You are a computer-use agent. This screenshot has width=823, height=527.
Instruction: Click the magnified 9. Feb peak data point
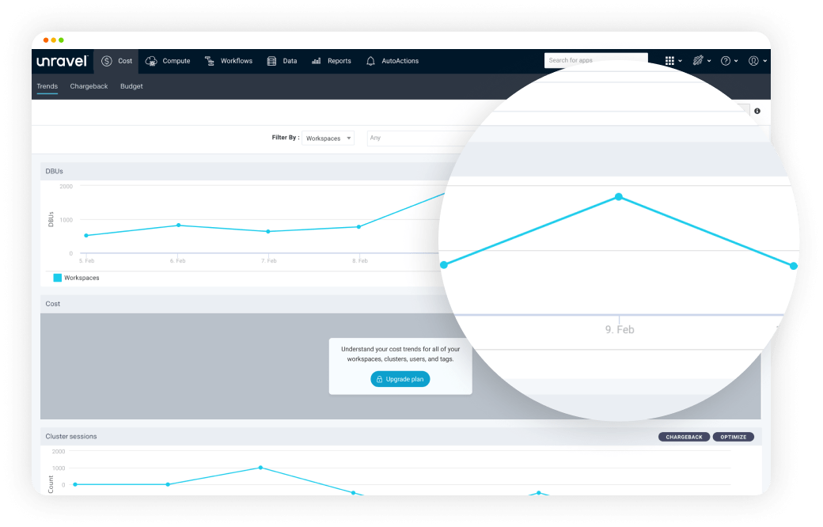(619, 197)
